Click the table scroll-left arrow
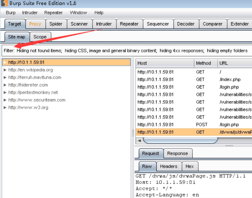 139,140
